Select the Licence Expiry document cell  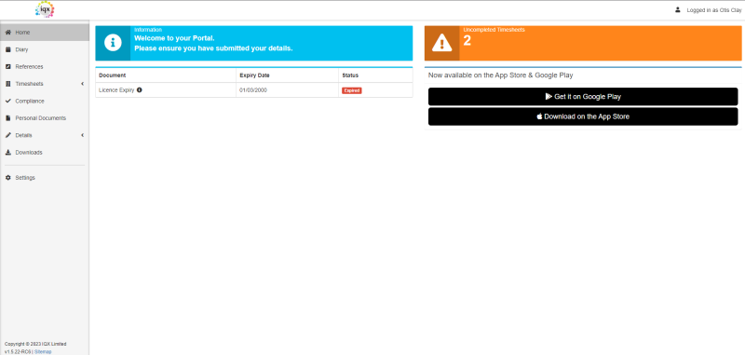(166, 89)
